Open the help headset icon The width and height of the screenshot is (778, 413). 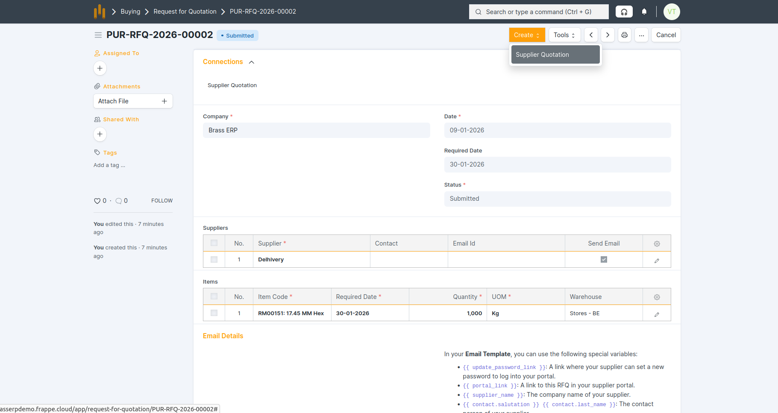(624, 12)
